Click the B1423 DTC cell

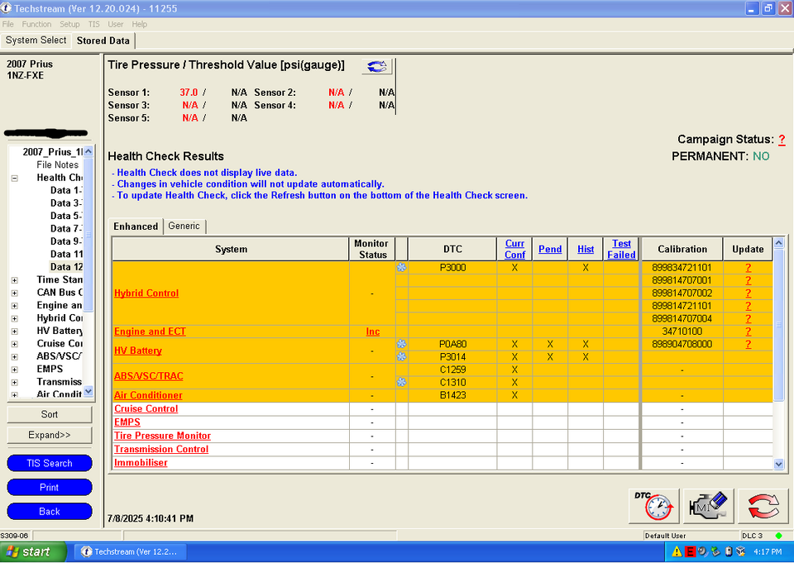[452, 395]
